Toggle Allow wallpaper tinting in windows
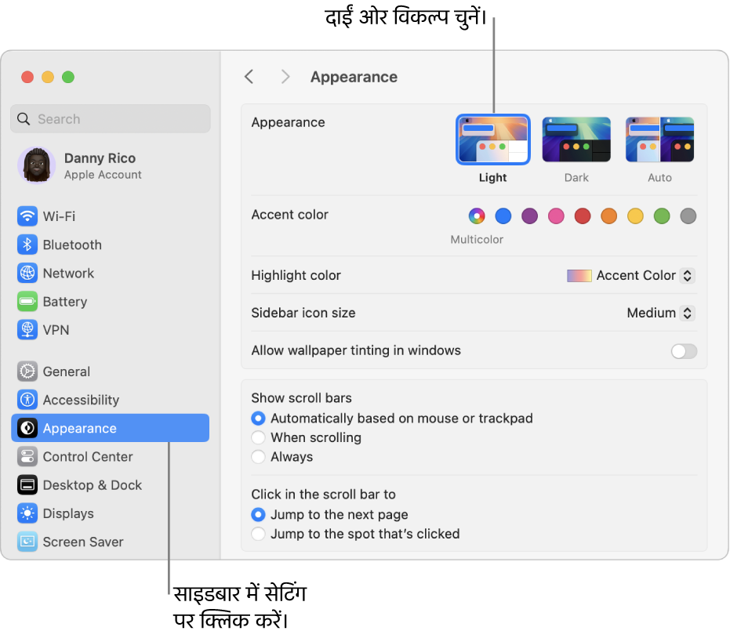 point(684,351)
